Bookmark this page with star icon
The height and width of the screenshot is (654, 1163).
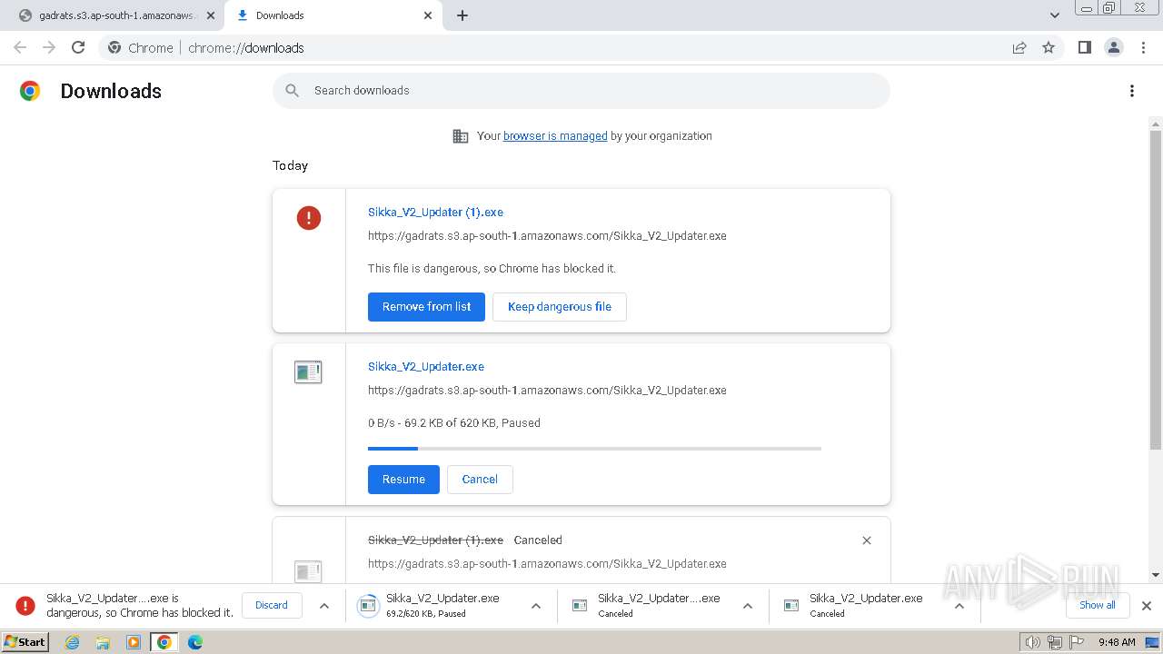(x=1049, y=48)
